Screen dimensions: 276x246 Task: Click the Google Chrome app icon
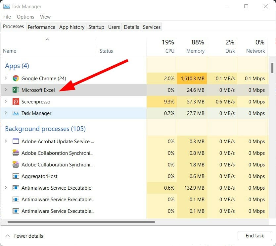coord(16,78)
